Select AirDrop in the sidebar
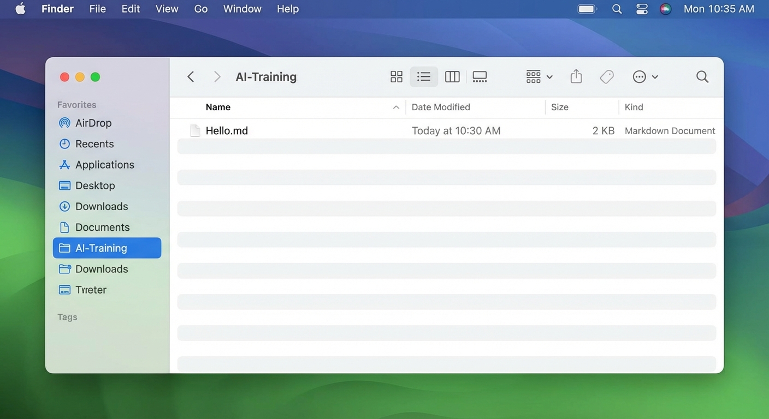The width and height of the screenshot is (769, 419). click(93, 123)
